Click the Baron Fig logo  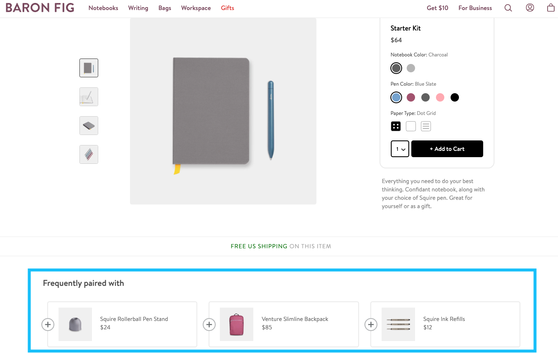40,8
